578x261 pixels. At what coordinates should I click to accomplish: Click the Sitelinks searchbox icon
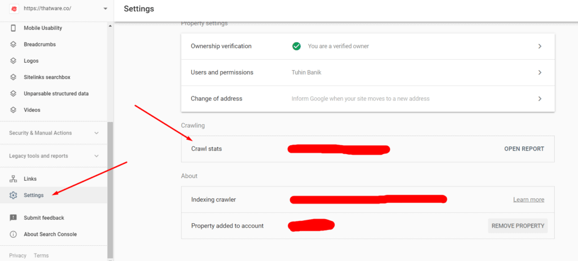coord(14,77)
